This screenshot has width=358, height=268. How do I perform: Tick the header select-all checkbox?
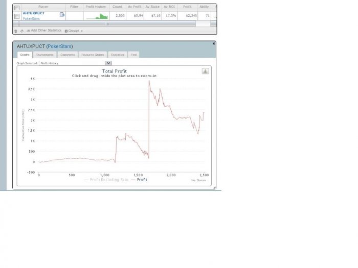17,8
